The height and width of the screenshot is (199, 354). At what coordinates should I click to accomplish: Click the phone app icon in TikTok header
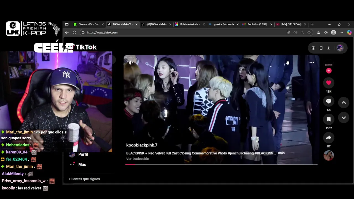[321, 48]
